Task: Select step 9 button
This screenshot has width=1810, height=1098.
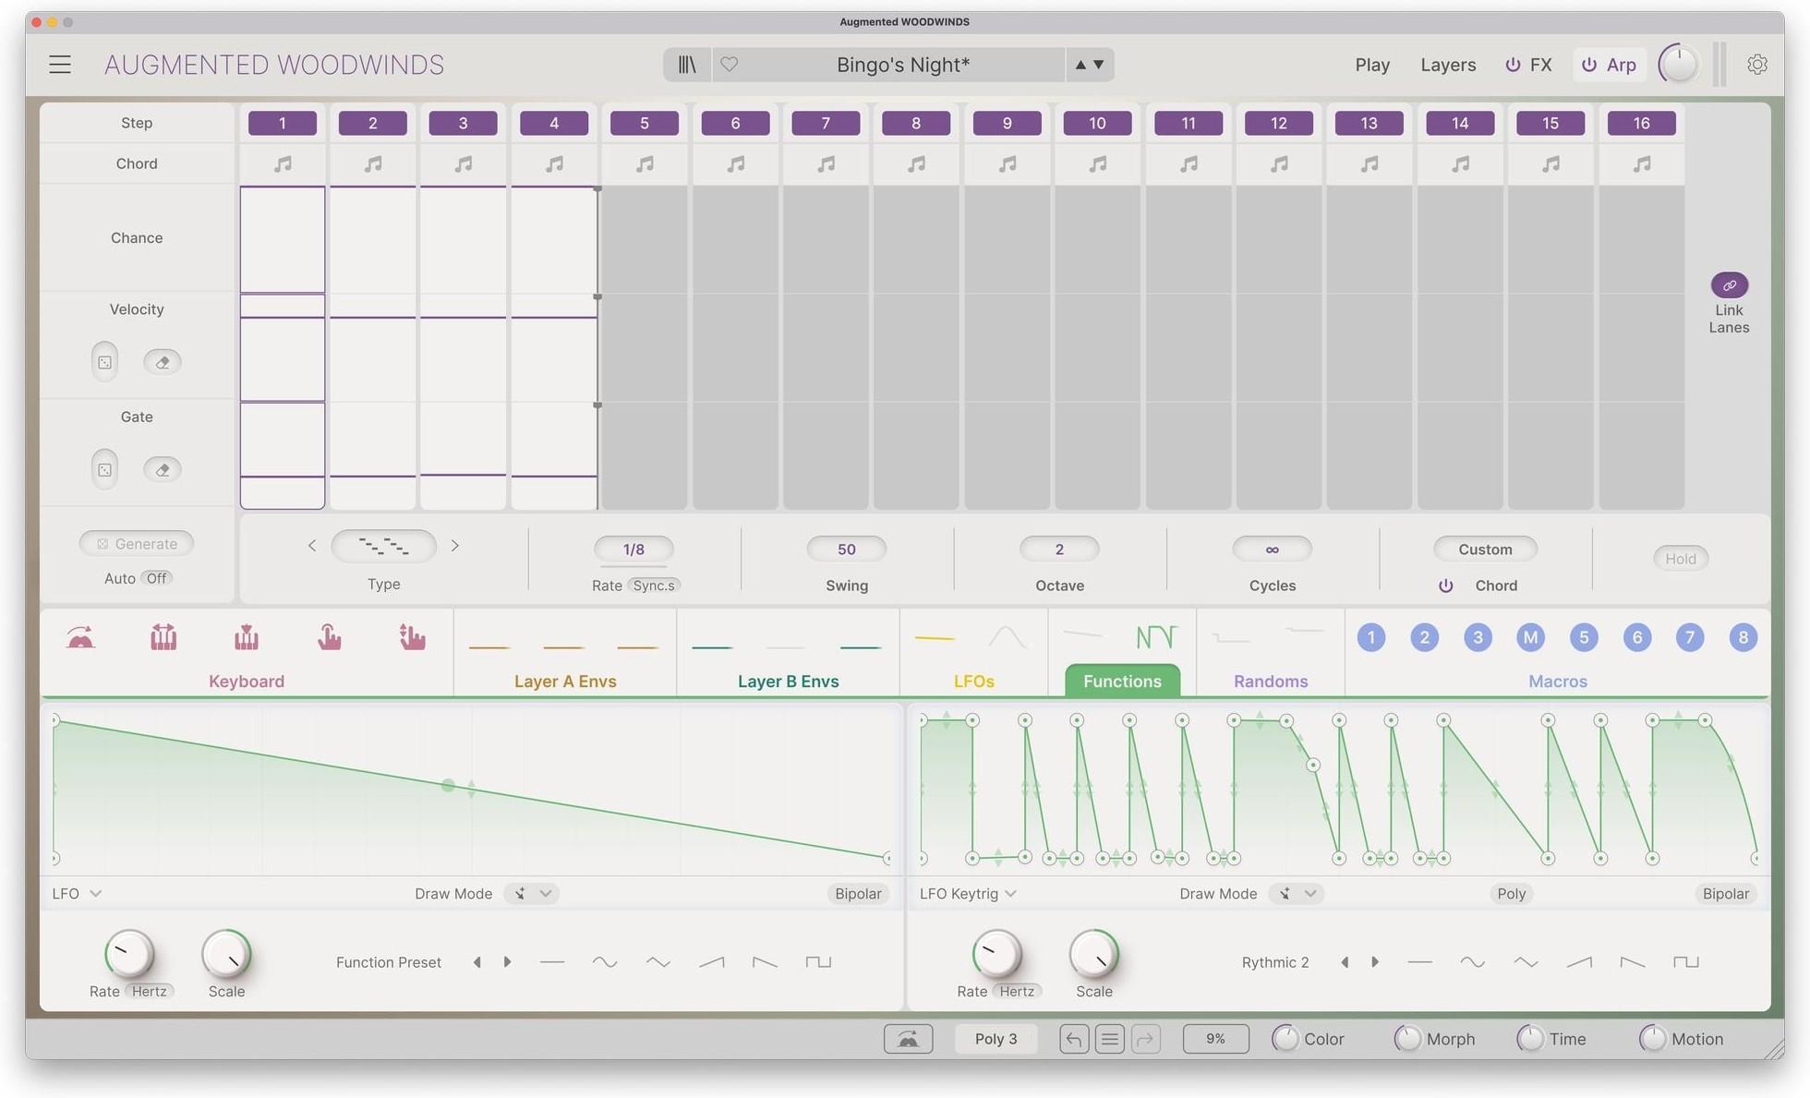Action: [x=1007, y=123]
